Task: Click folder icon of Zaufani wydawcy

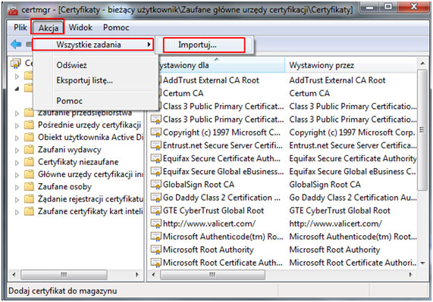Action: (29, 149)
